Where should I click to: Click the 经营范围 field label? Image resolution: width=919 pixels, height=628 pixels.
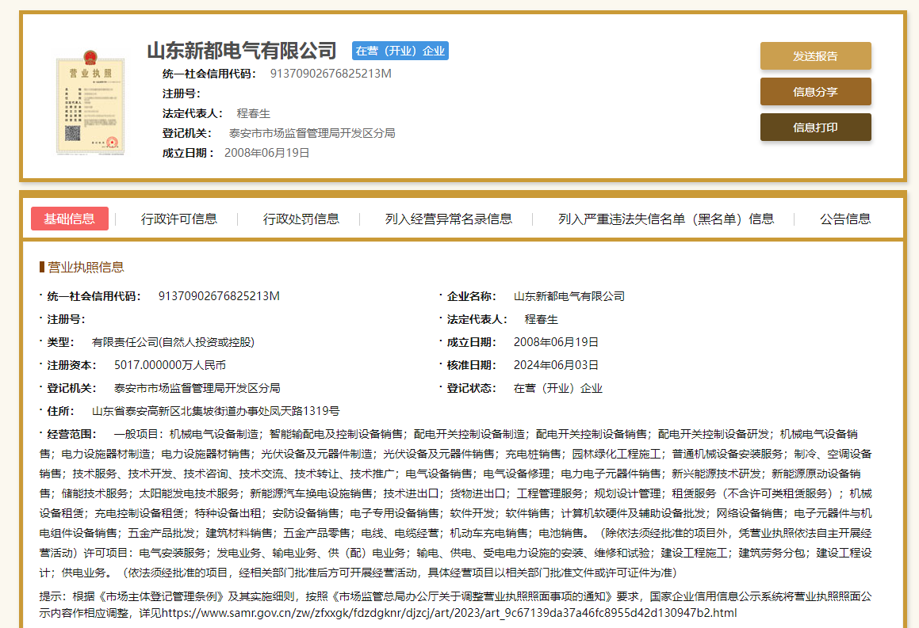coord(71,434)
